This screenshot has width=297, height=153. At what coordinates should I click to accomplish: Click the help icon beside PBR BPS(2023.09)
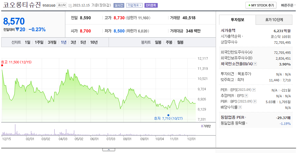pyautogui.click(x=255, y=101)
